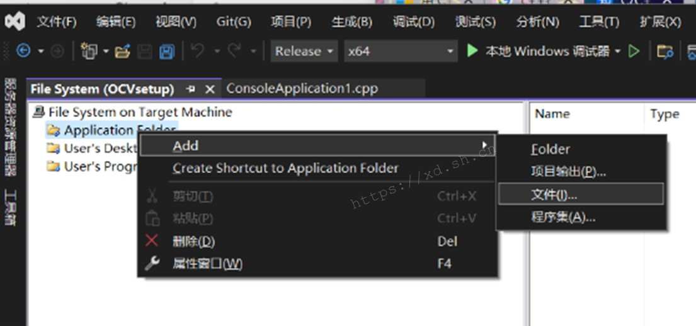The image size is (696, 326).
Task: Select Add in the context menu
Action: click(318, 145)
